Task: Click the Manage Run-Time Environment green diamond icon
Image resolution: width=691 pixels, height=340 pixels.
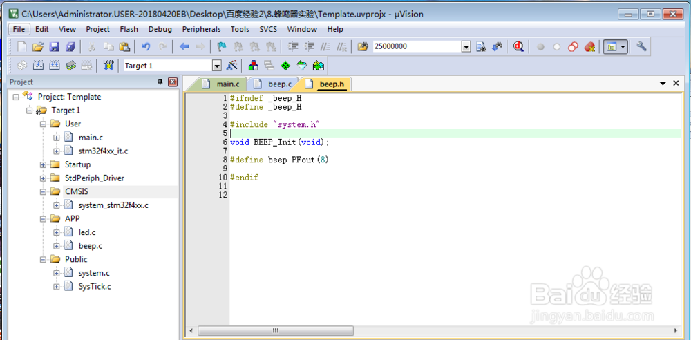Action: [x=285, y=66]
